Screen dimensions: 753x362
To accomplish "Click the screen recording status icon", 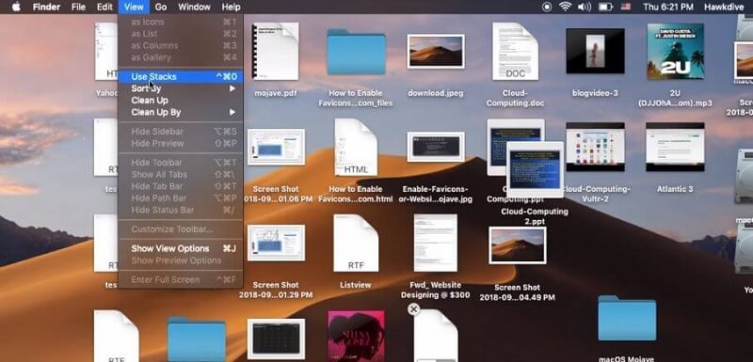I will [547, 7].
